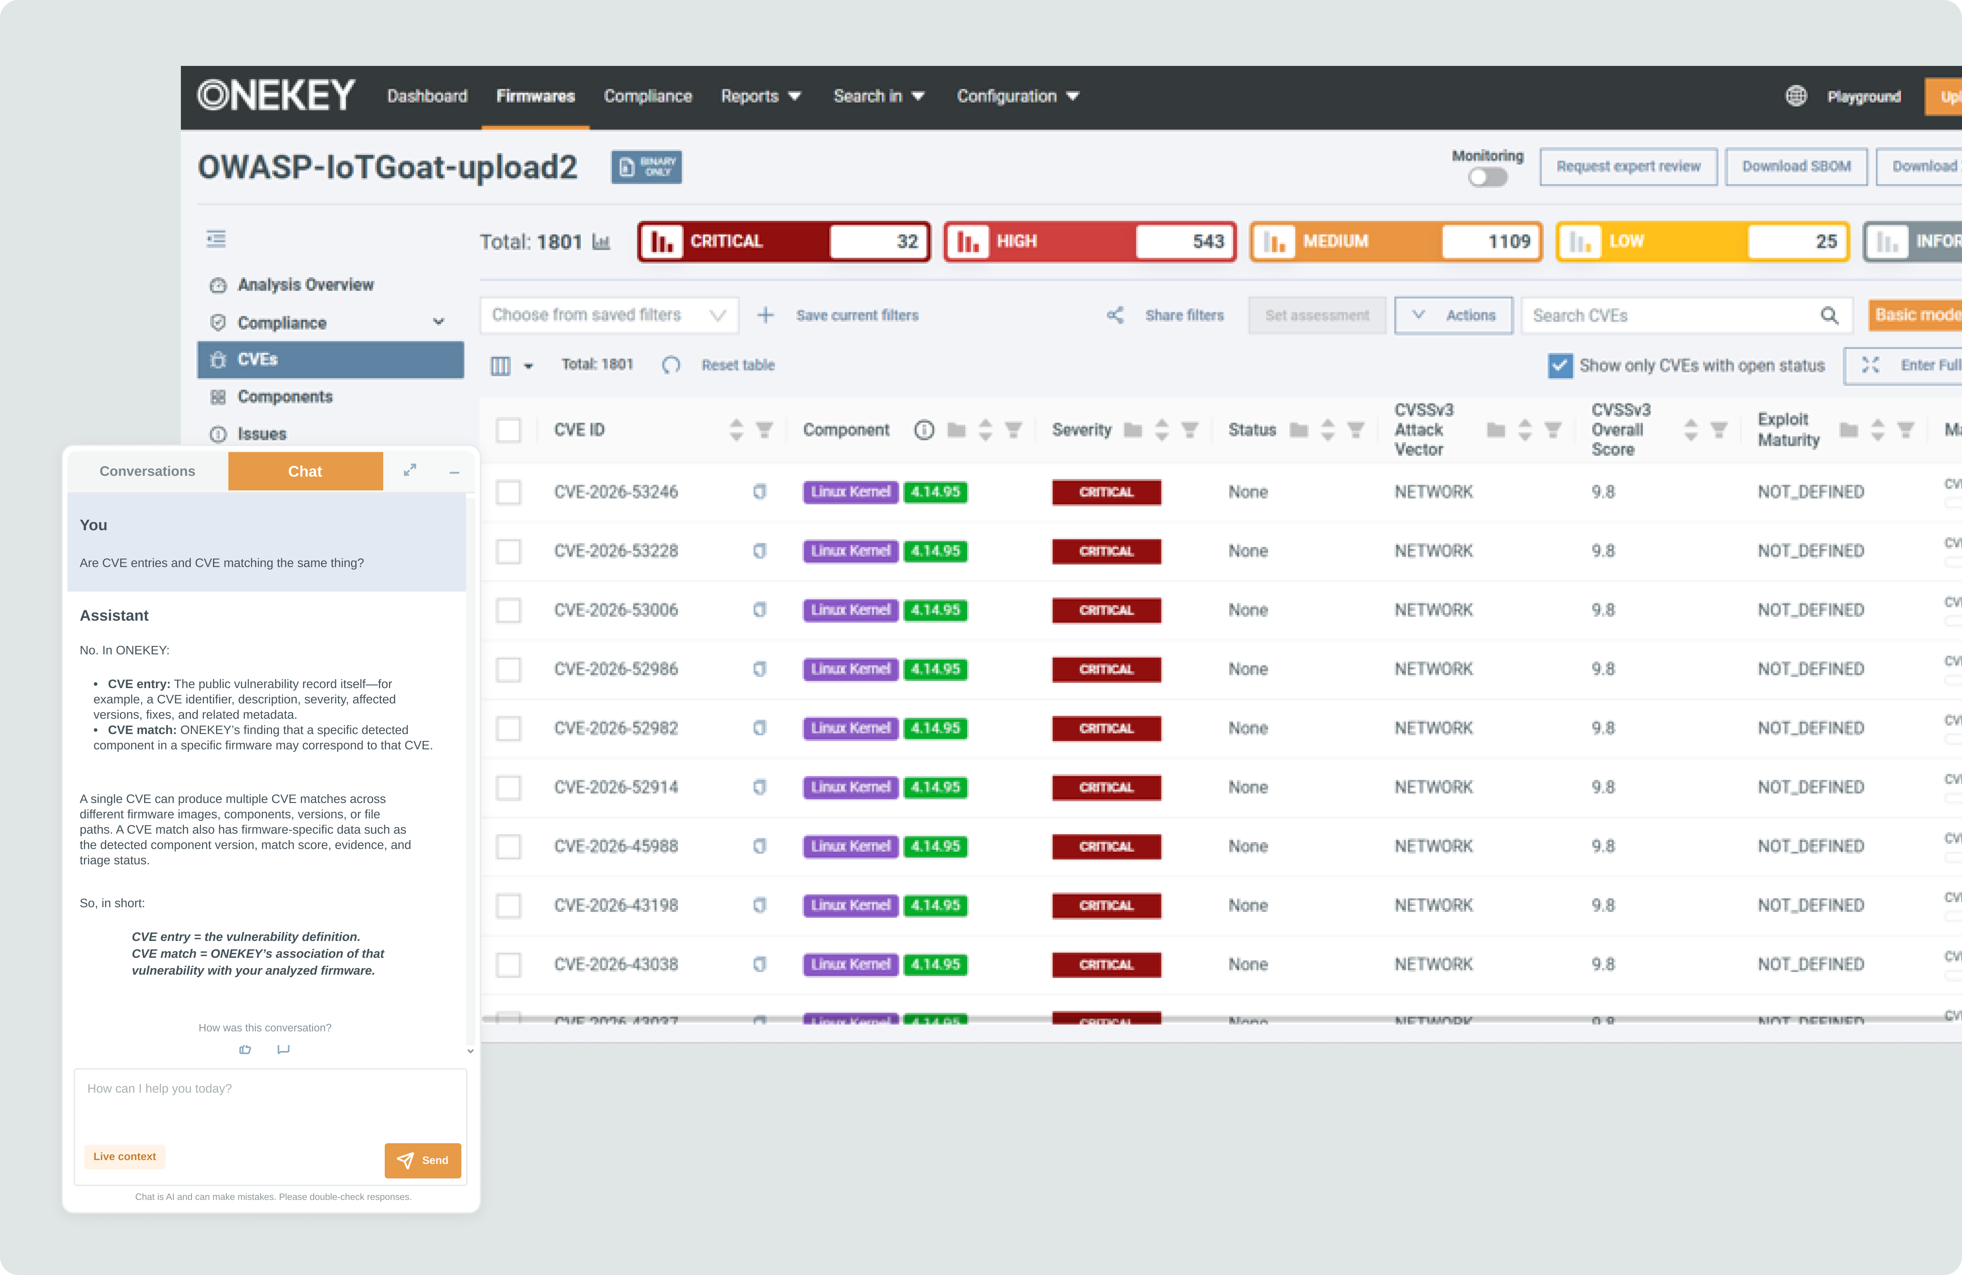Open Analysis Overview in sidebar
1962x1275 pixels.
(306, 285)
